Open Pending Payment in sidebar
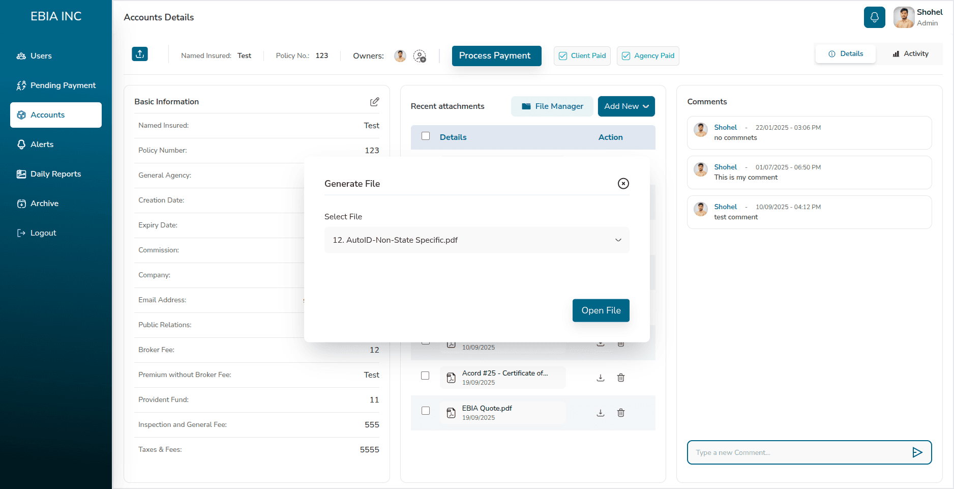The image size is (954, 489). tap(56, 85)
